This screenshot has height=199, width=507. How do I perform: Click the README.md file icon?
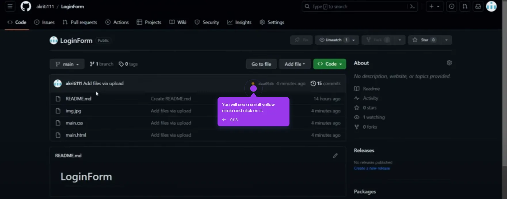coord(58,99)
